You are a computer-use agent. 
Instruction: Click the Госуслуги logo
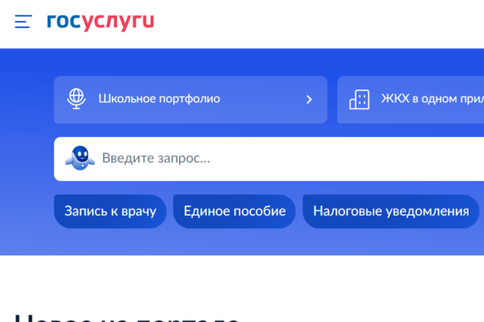tap(100, 22)
